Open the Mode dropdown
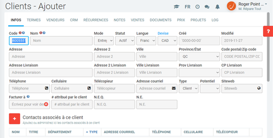 104,41
